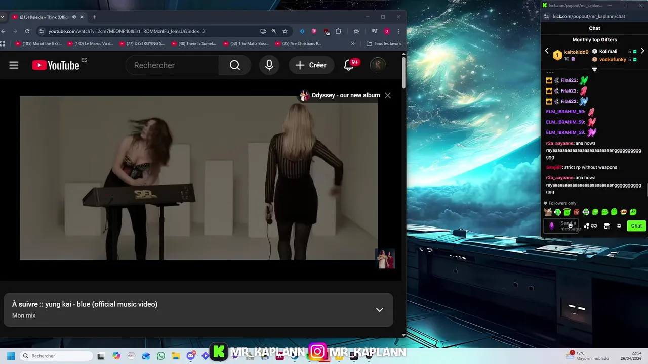Open the Tous les favoris folder
This screenshot has width=648, height=364.
(x=384, y=44)
